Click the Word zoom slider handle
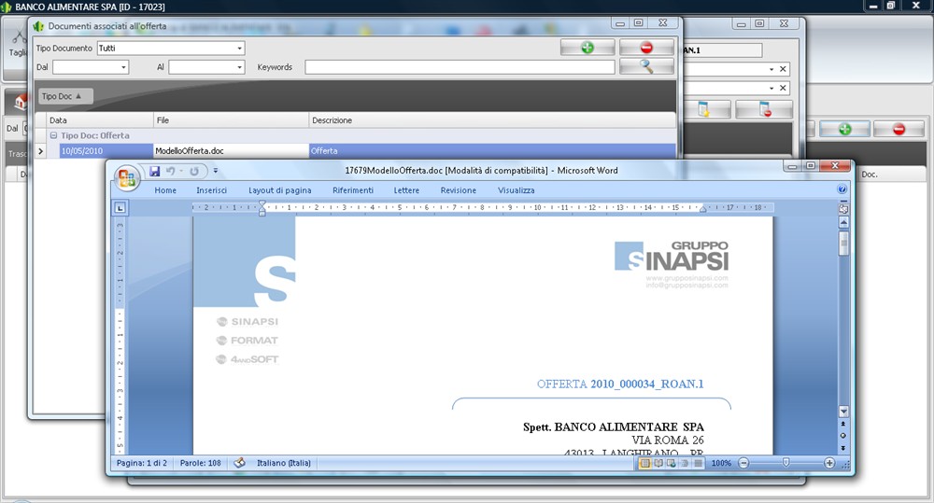The image size is (934, 503). coord(786,463)
